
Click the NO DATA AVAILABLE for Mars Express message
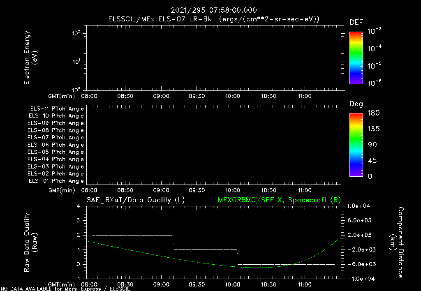pyautogui.click(x=65, y=289)
